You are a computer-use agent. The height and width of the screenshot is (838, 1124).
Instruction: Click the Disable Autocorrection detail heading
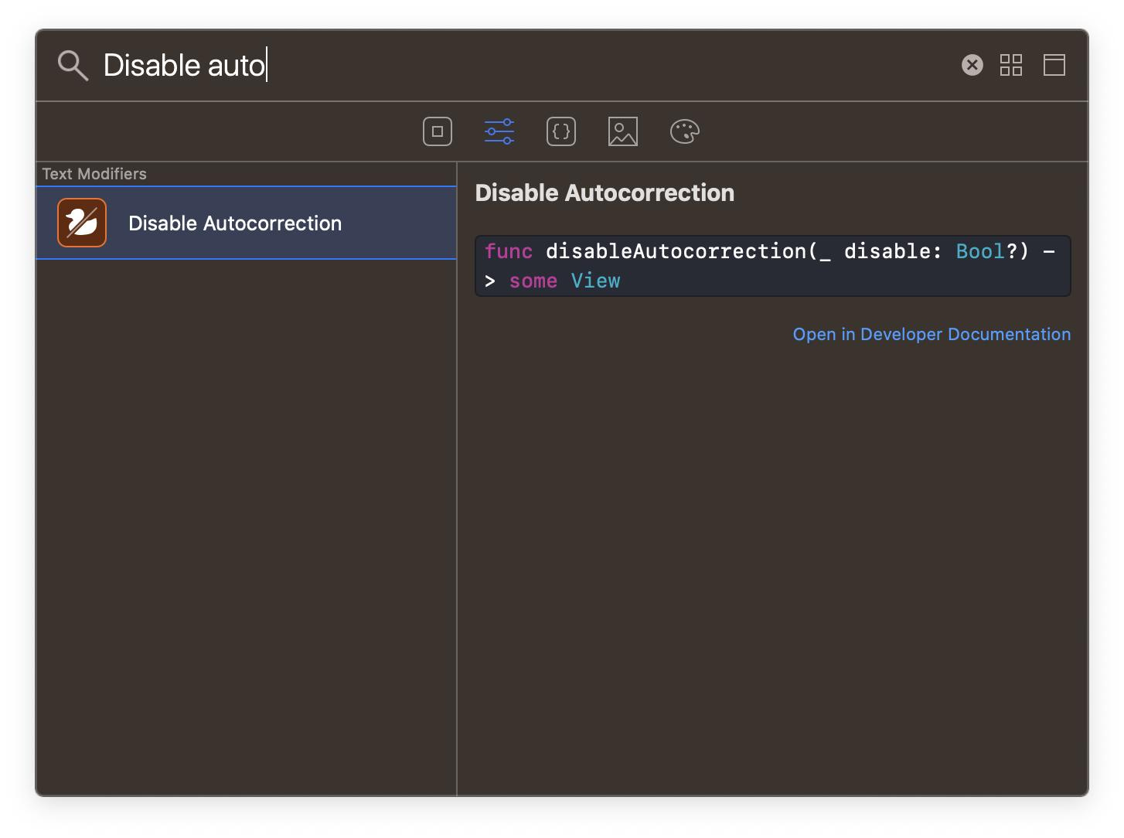click(605, 192)
